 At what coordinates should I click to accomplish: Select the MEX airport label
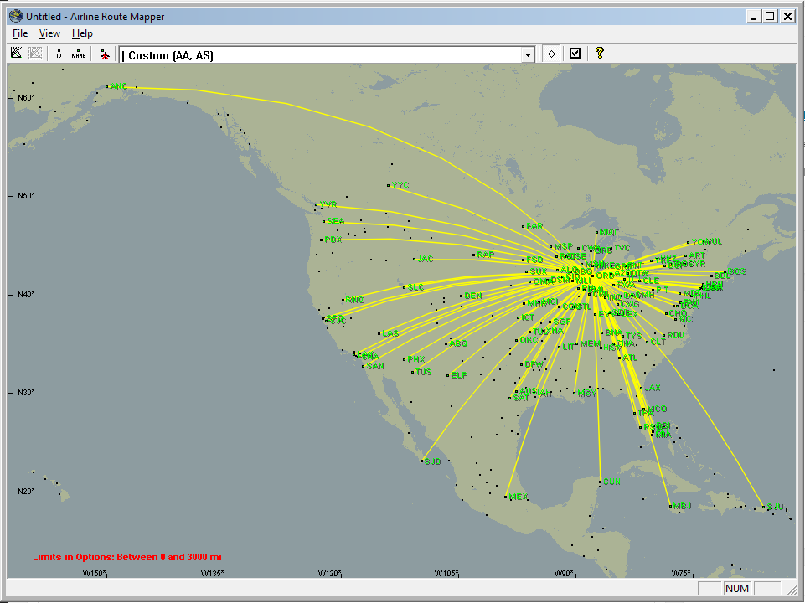(519, 497)
